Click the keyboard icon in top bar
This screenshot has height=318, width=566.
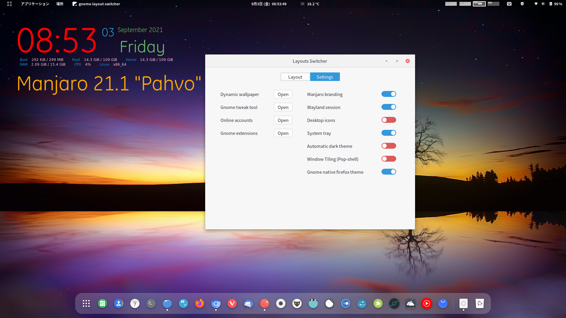click(x=509, y=4)
